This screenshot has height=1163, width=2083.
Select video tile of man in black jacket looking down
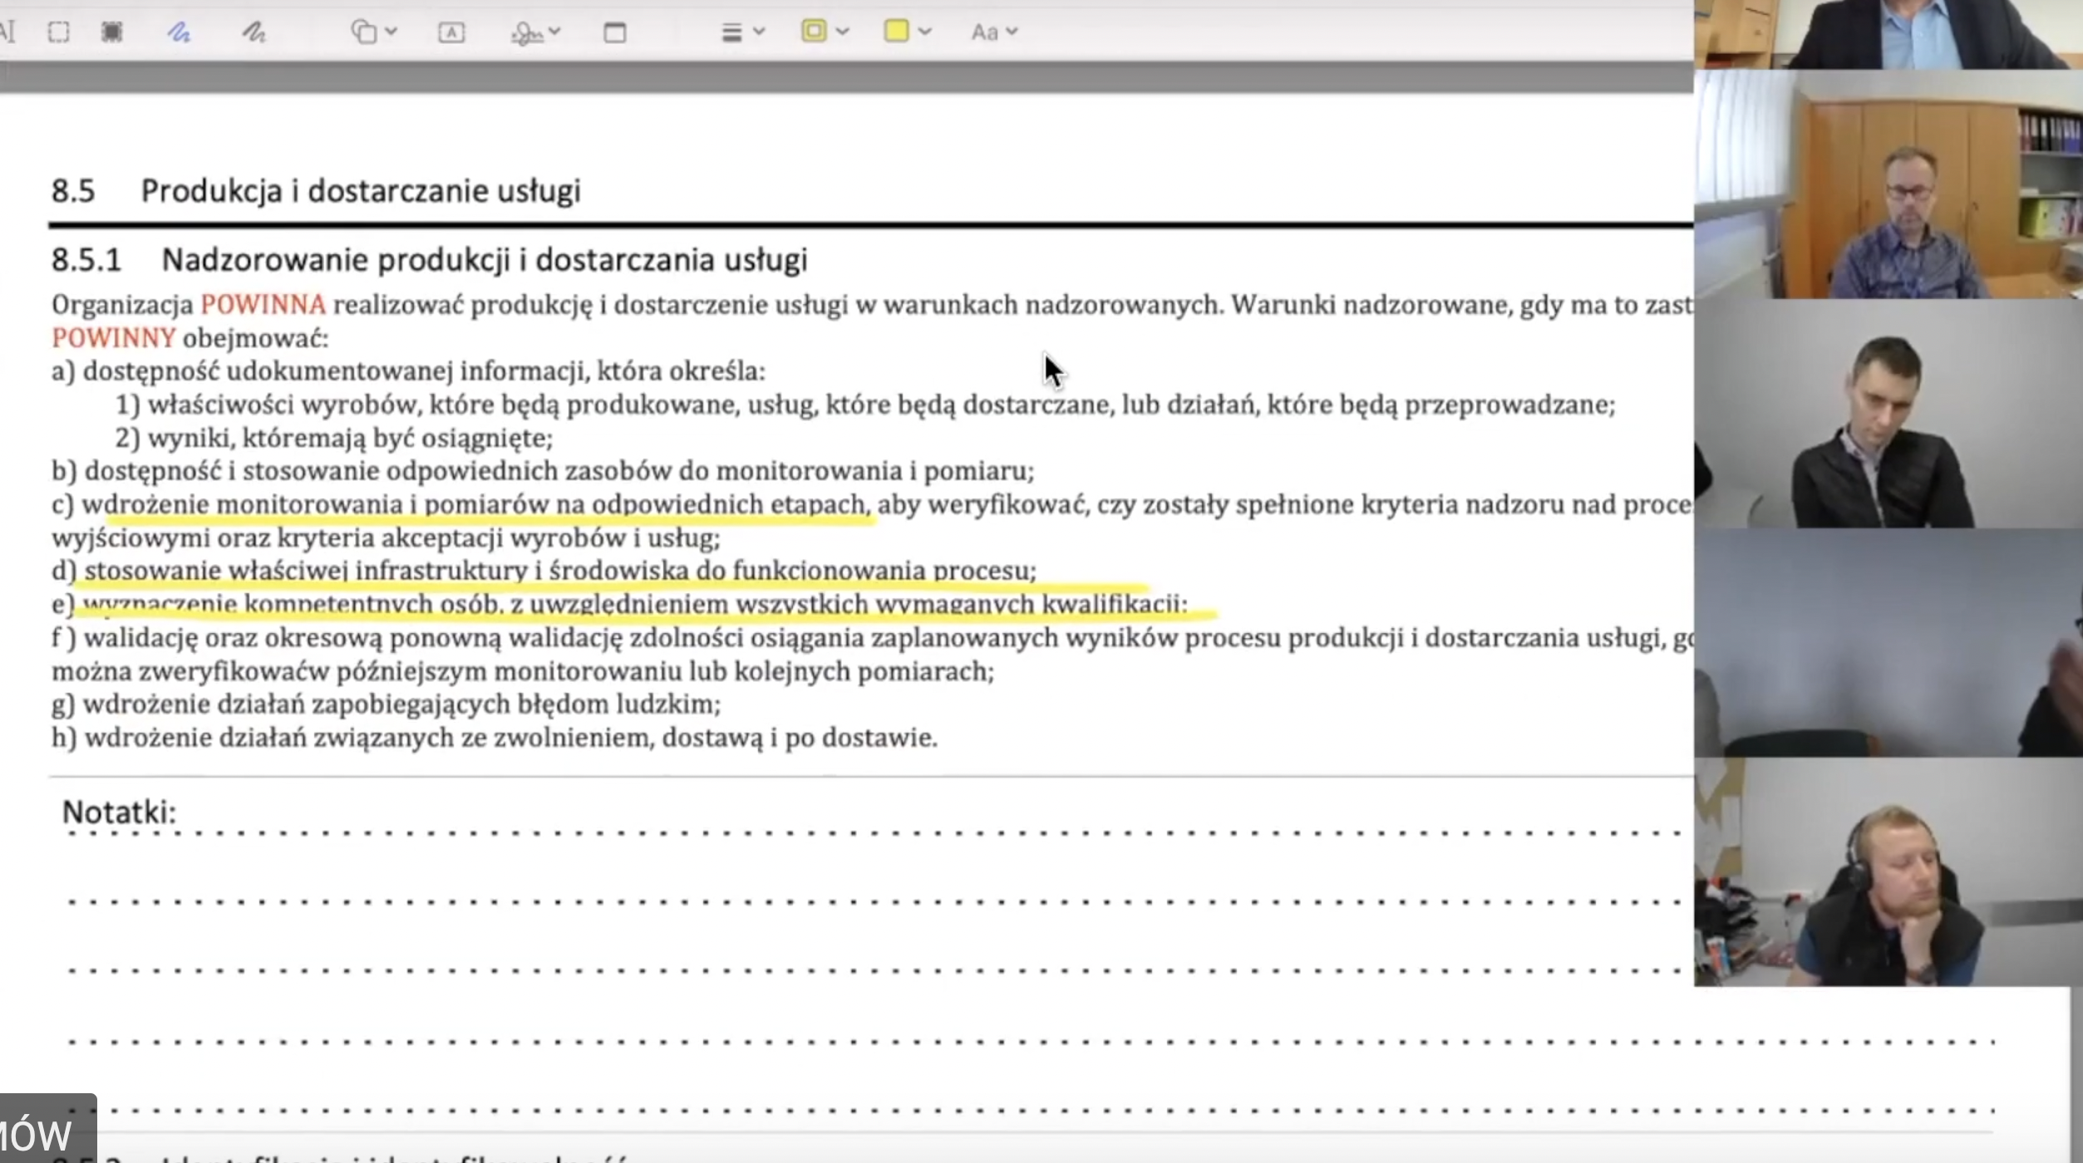[x=1888, y=413]
